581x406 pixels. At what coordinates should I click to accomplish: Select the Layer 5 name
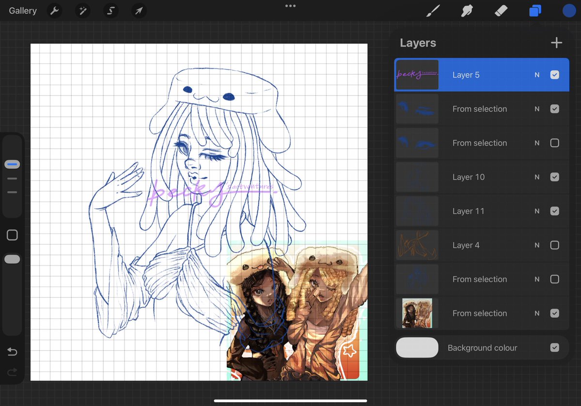pos(466,75)
